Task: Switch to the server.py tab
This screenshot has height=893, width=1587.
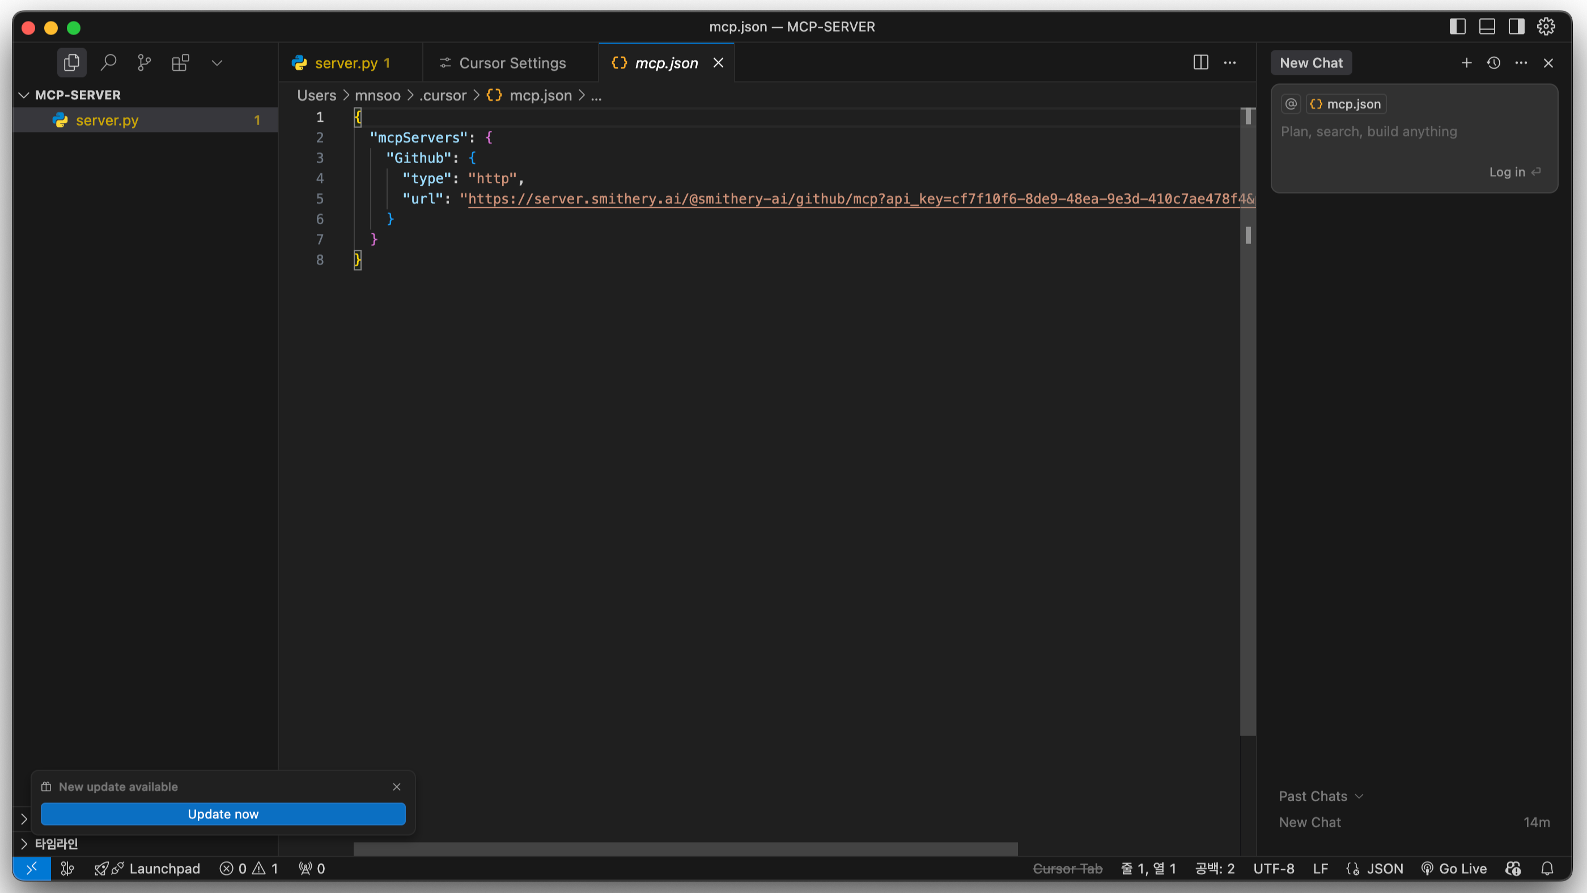Action: (345, 63)
